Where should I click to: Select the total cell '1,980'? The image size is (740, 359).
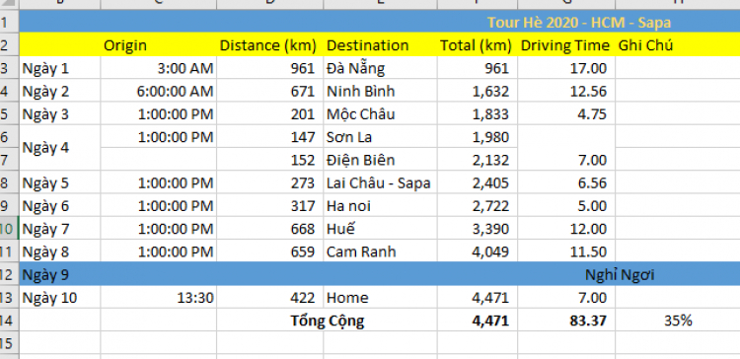(478, 137)
